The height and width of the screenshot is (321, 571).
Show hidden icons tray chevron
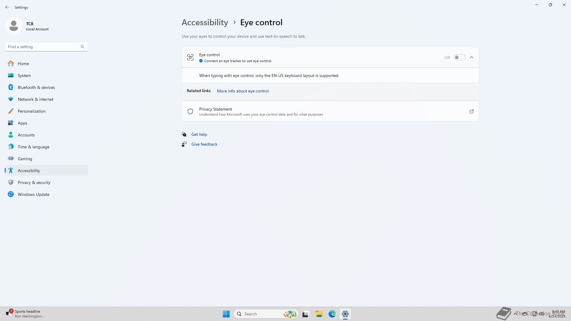(x=515, y=314)
